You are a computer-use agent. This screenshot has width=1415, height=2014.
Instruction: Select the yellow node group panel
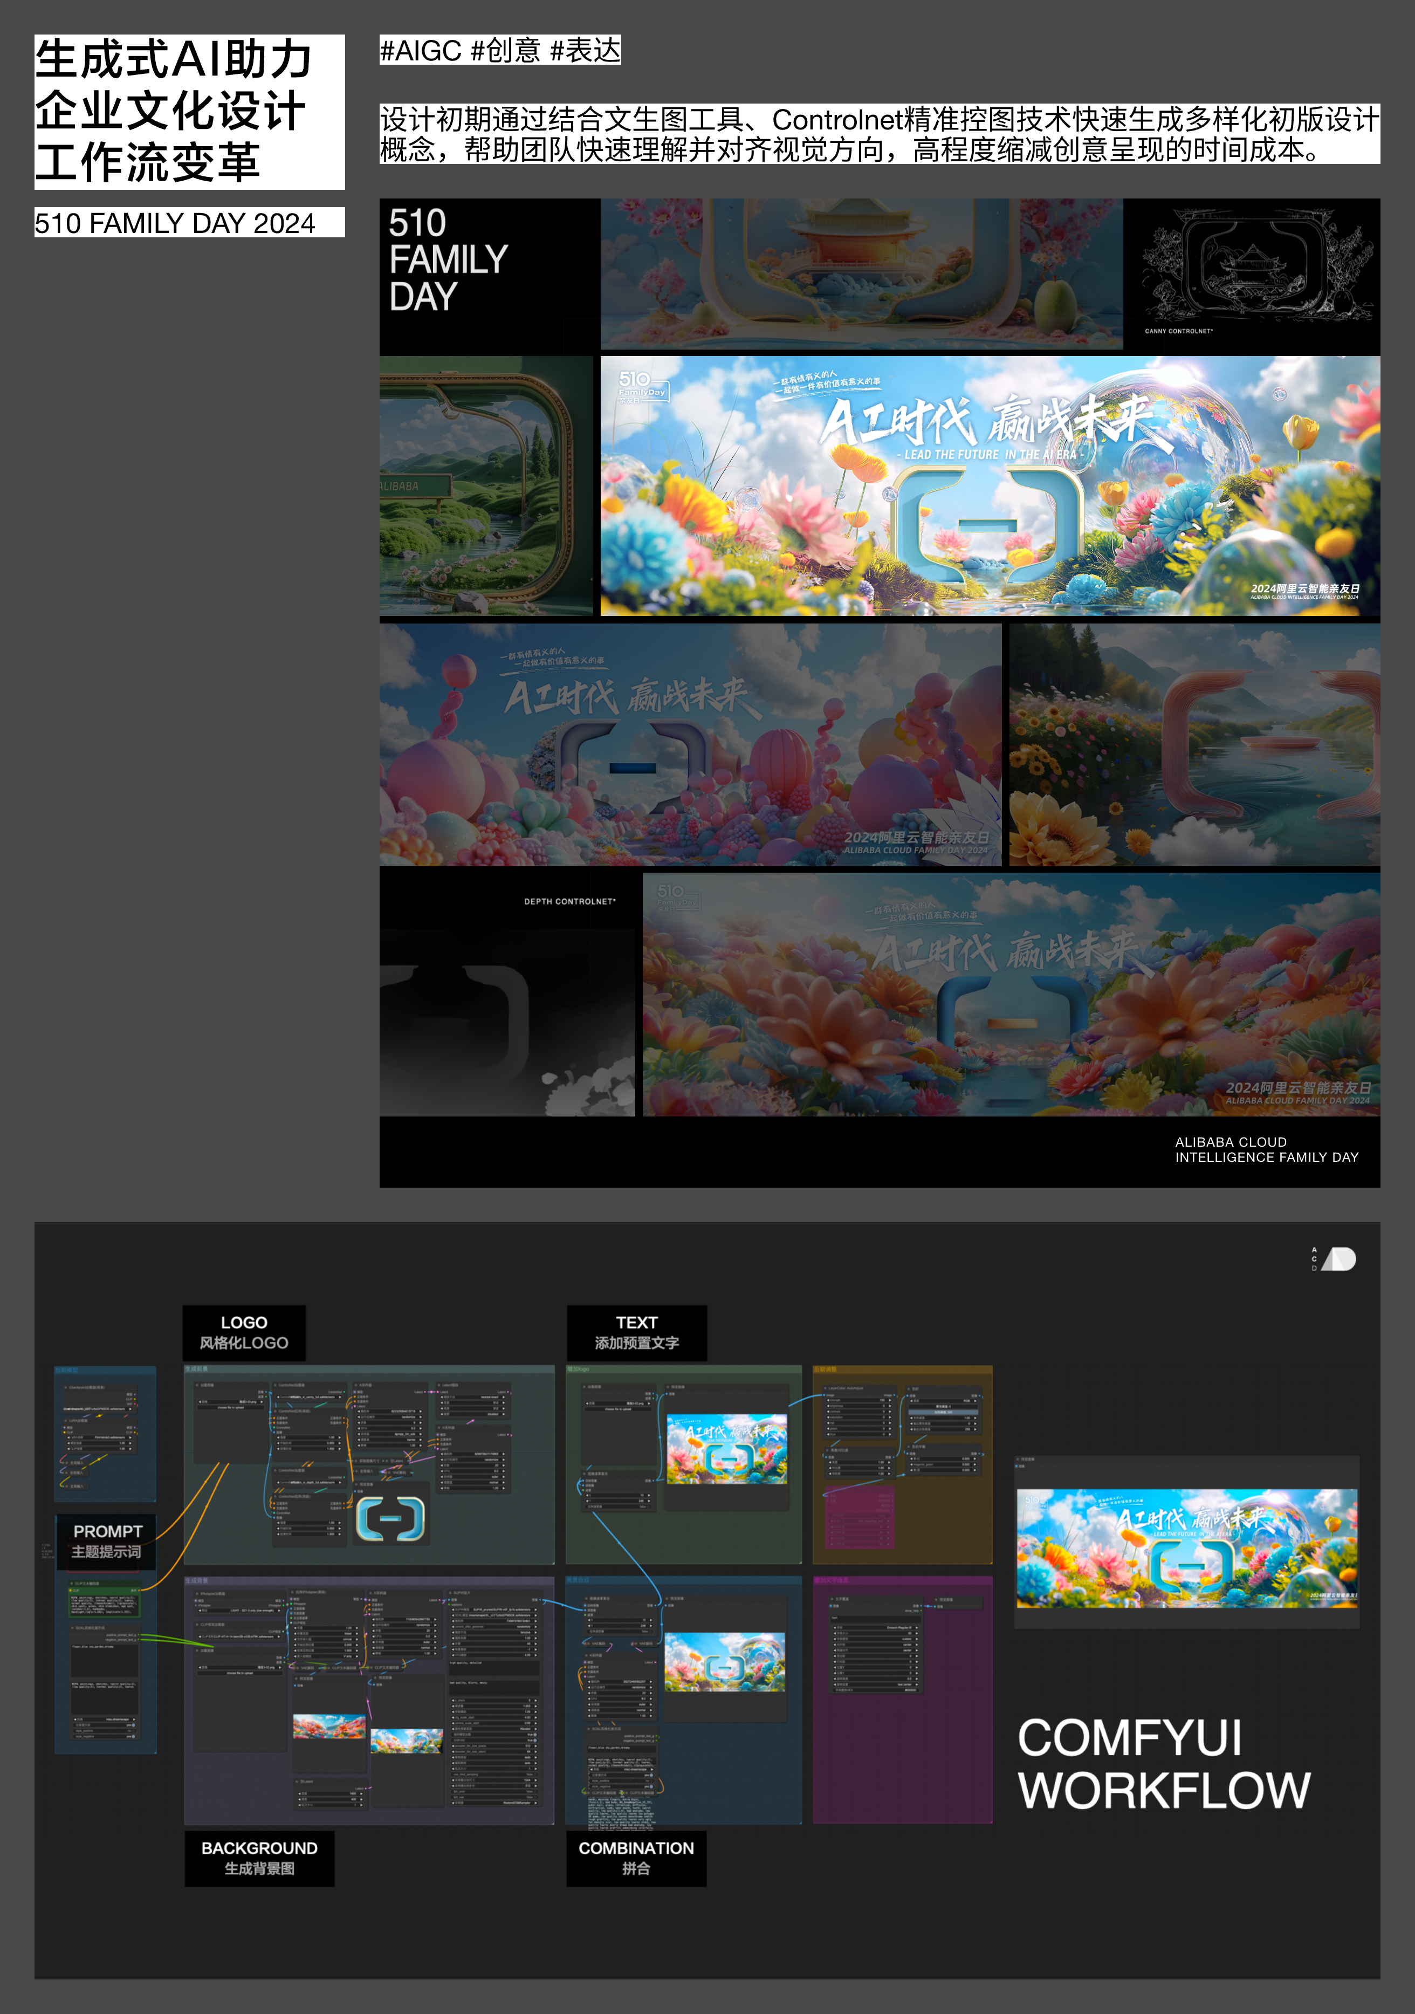click(x=903, y=1464)
